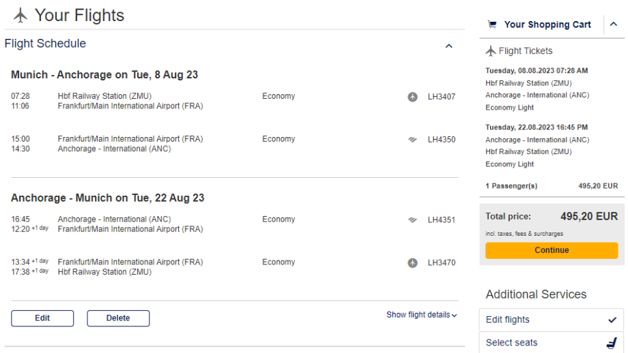The height and width of the screenshot is (353, 628).
Task: Click the yellow Continue button
Action: 552,250
